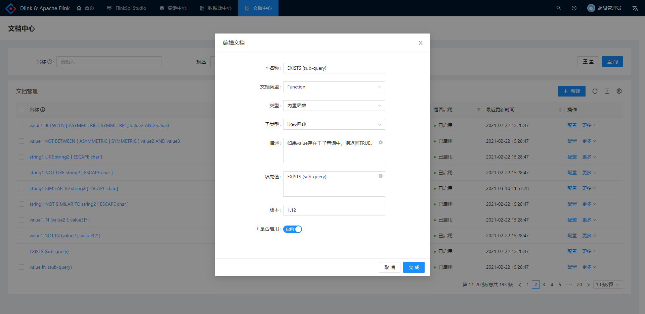
Task: Filter the 是否启用 column
Action: tap(479, 110)
